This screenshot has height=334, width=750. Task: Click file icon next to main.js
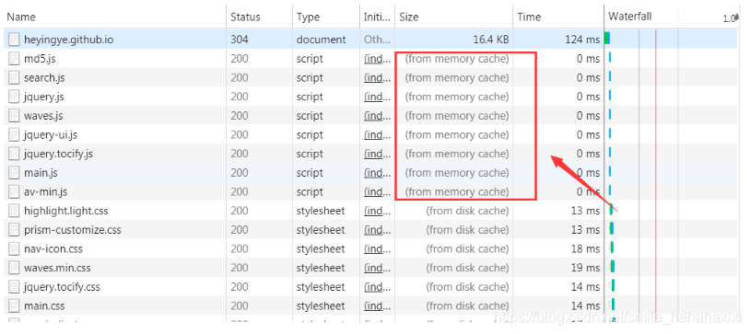tap(15, 172)
